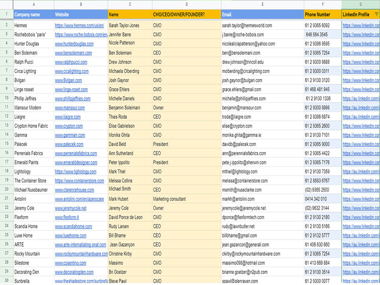Select row 15 header
This screenshot has height=285, width=380.
(x=6, y=144)
